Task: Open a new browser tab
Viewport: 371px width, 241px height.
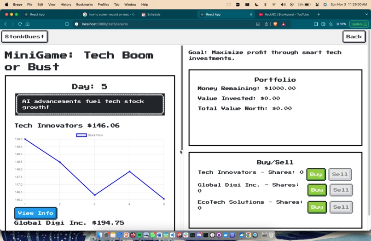Action: [319, 14]
